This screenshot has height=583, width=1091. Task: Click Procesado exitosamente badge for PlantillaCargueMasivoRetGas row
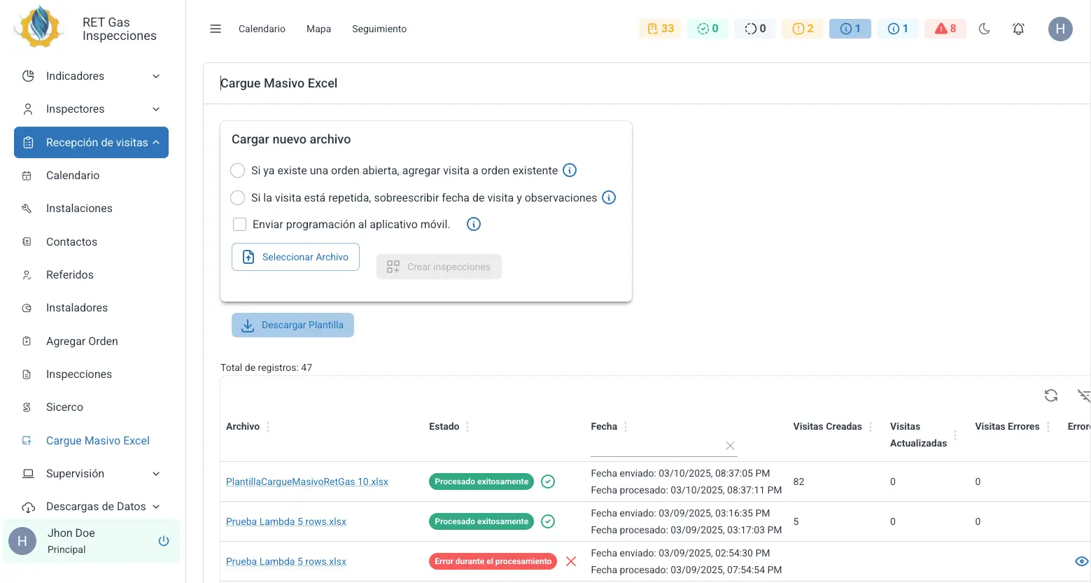point(481,482)
